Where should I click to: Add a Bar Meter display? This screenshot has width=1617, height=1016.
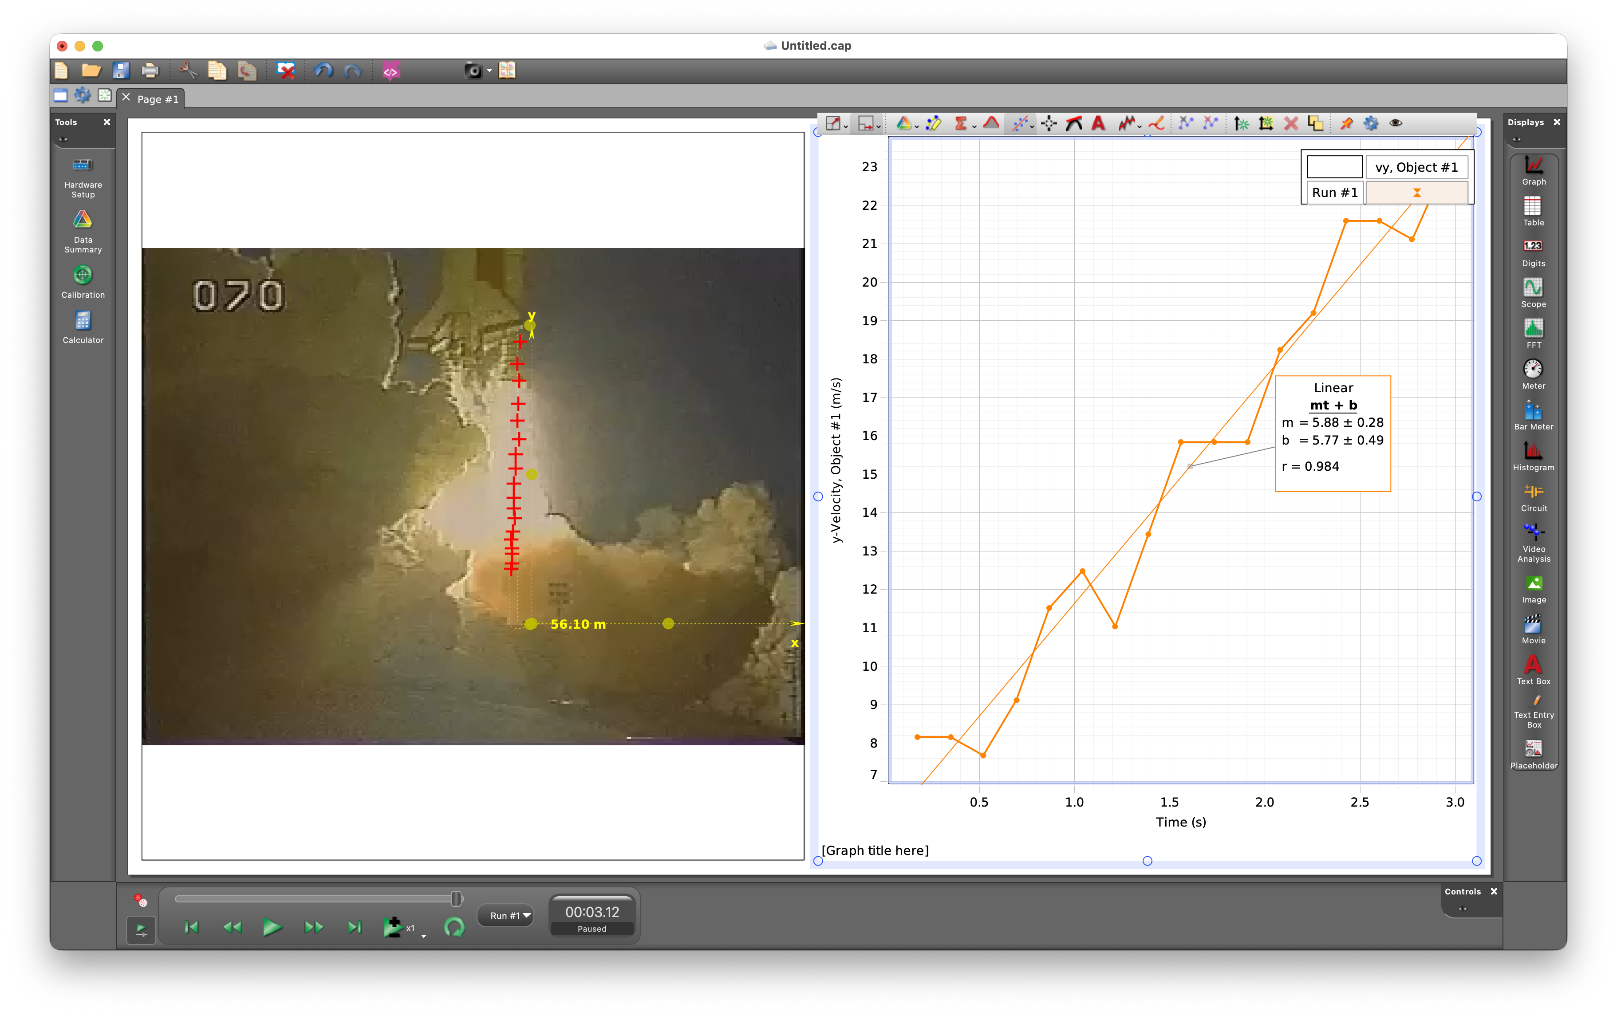pos(1533,416)
